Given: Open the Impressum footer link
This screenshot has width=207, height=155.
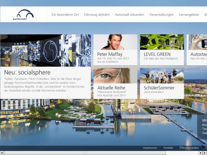Looking at the screenshot, I should [150, 148].
